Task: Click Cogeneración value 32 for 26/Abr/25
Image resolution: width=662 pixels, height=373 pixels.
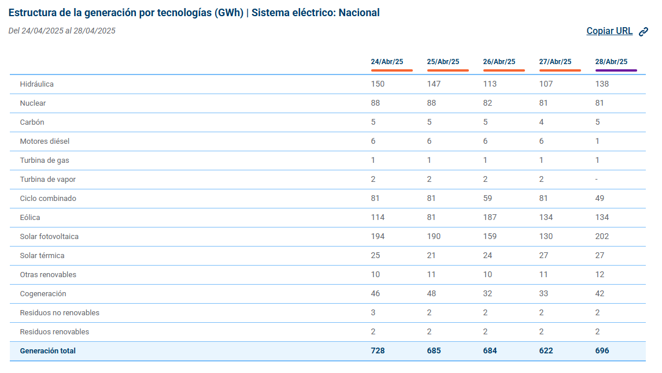Action: click(x=487, y=294)
